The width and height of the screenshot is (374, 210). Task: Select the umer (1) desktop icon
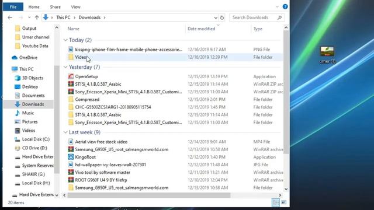click(327, 55)
